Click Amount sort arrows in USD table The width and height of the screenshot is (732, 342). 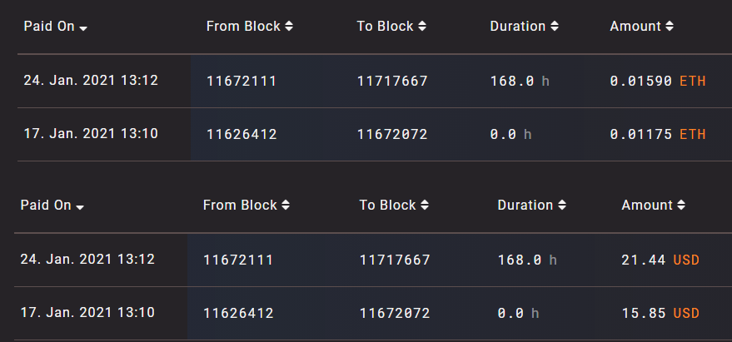coord(681,206)
